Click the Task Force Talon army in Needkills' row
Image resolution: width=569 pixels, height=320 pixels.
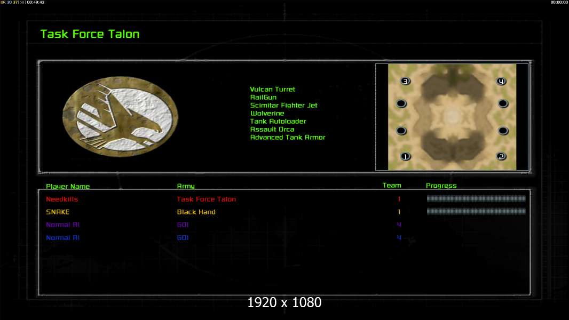point(207,199)
